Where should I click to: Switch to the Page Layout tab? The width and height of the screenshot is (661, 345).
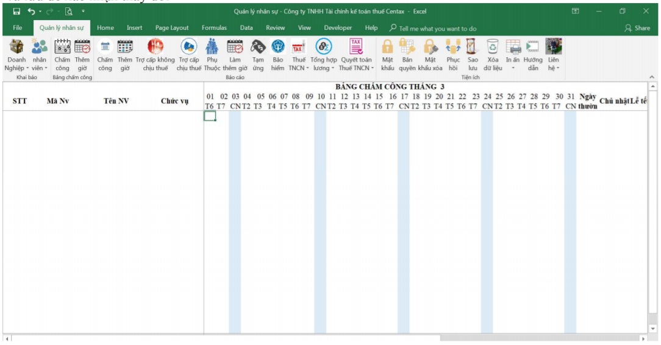tap(172, 28)
